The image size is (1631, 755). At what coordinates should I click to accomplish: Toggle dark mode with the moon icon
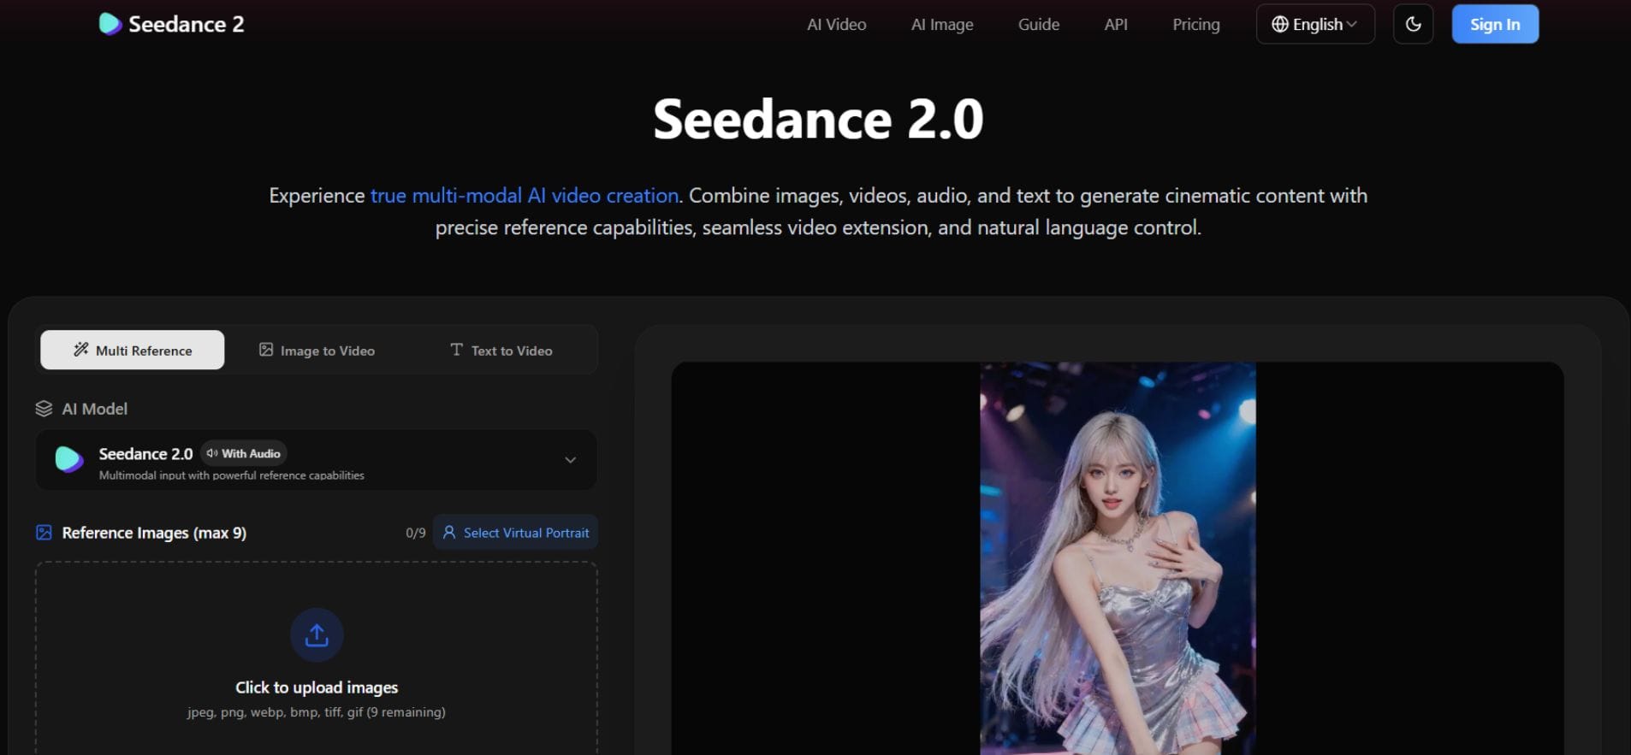point(1413,24)
